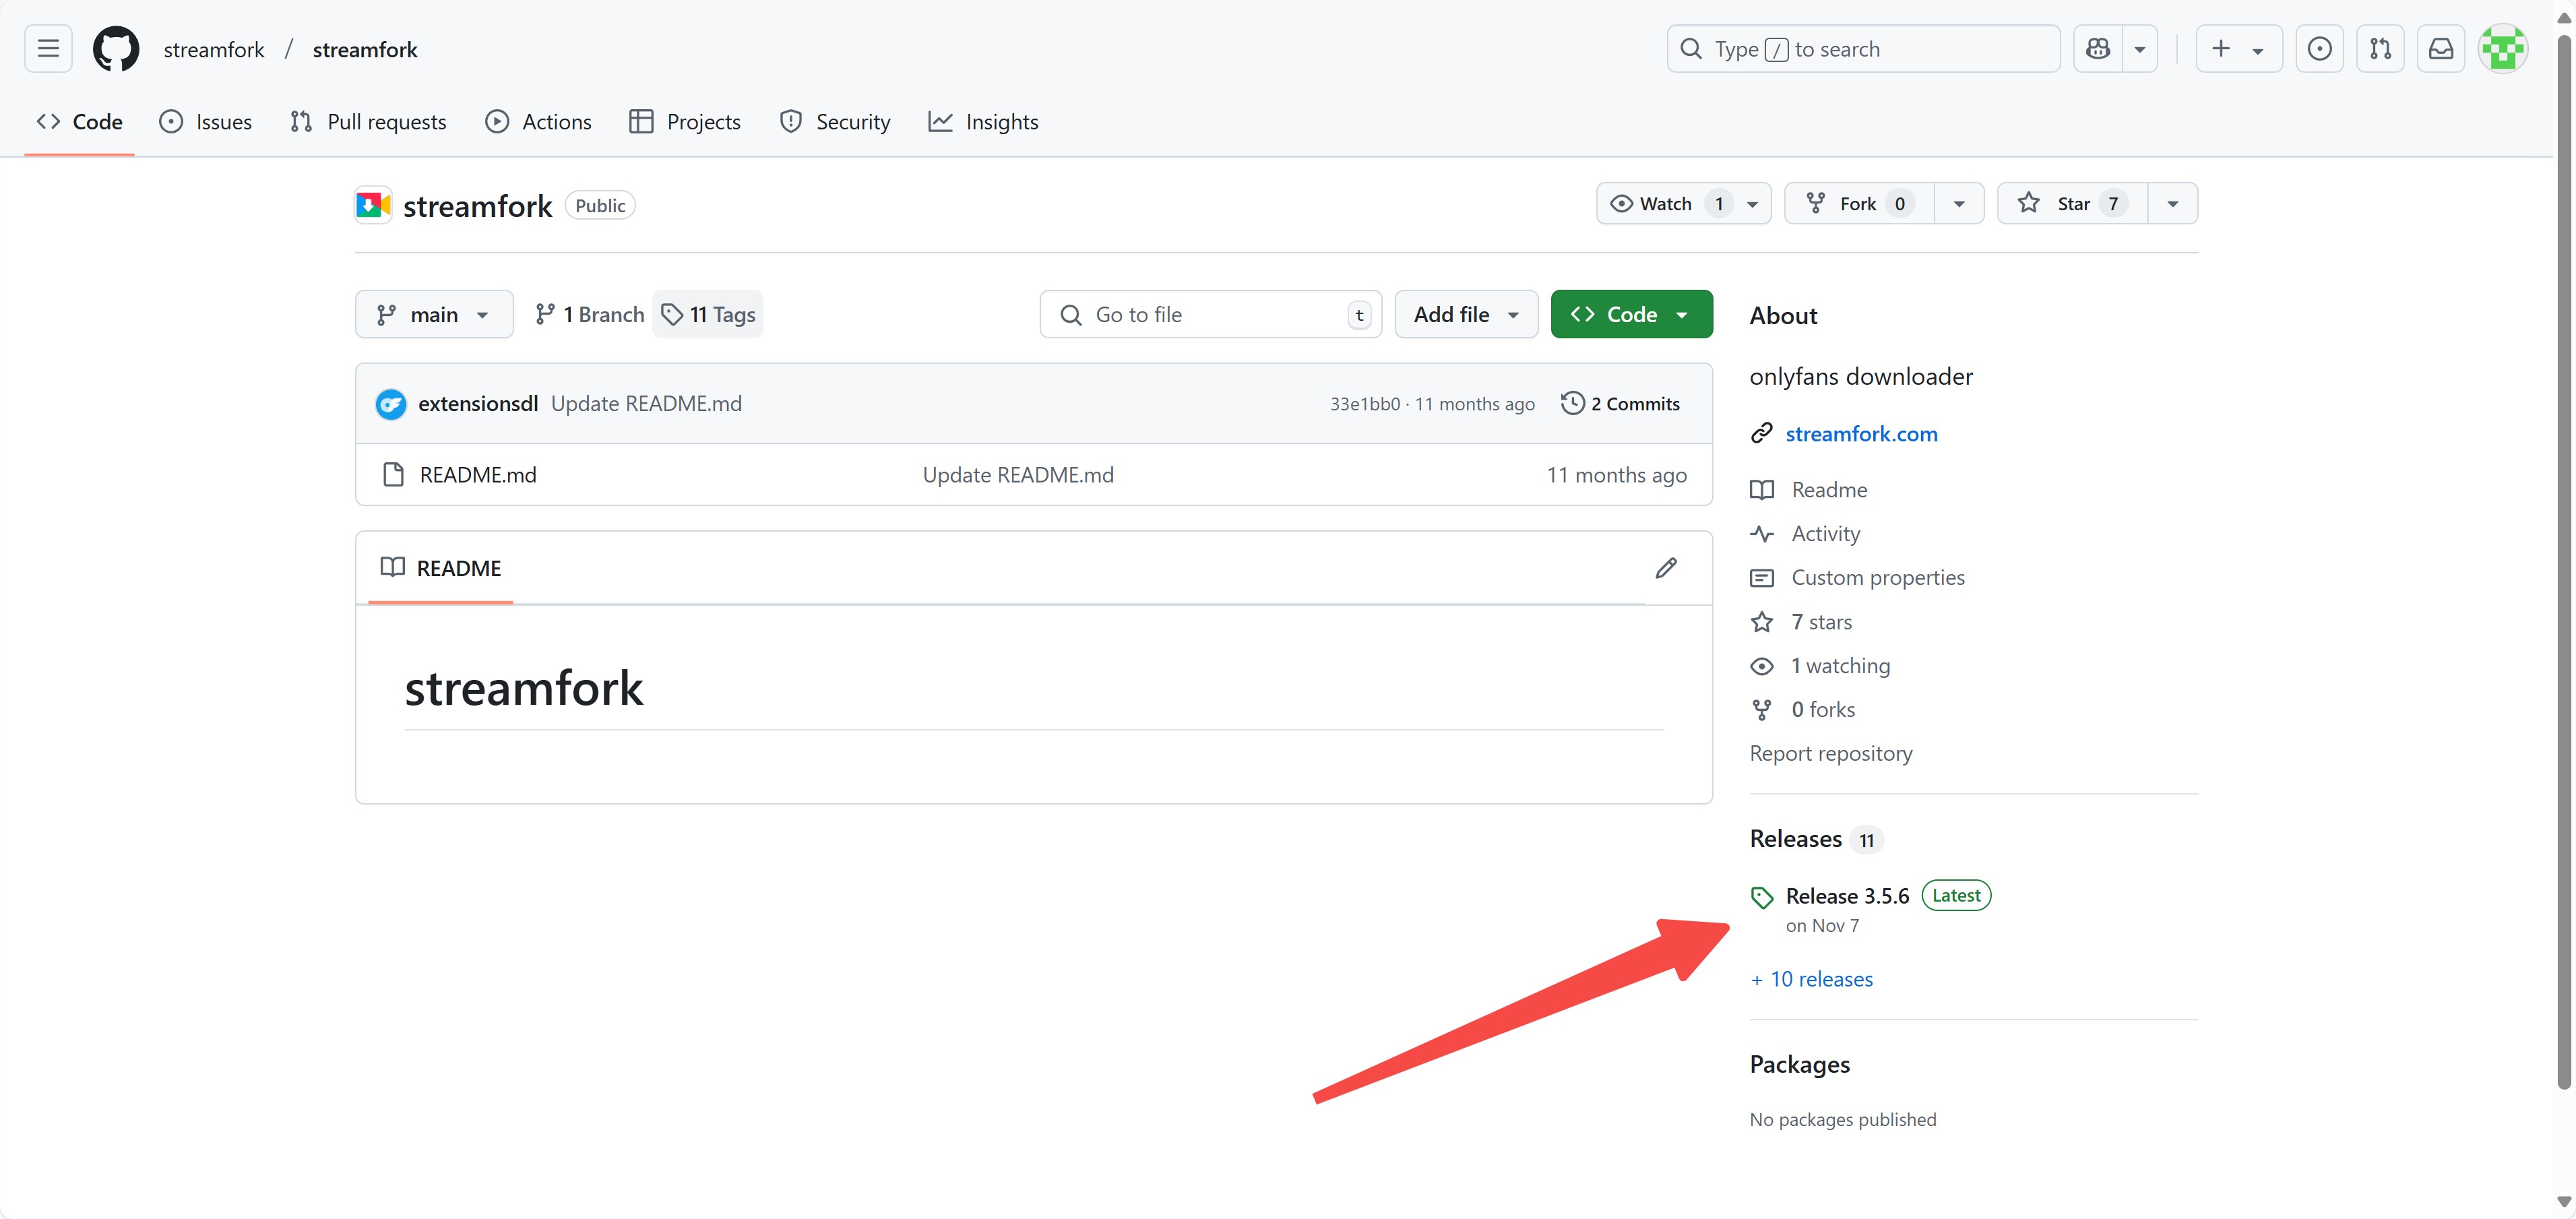Open the green Code clone dropdown
Screen dimensions: 2576x1219
[1631, 315]
